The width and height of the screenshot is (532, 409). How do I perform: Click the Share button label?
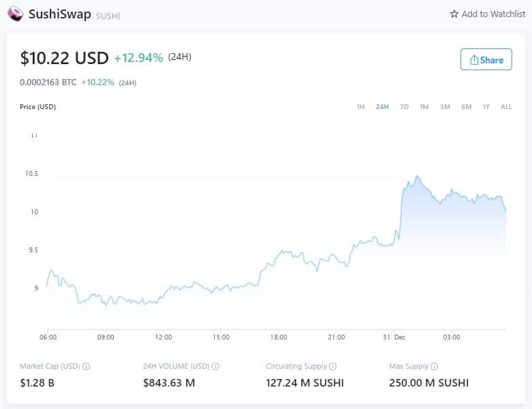pyautogui.click(x=492, y=60)
